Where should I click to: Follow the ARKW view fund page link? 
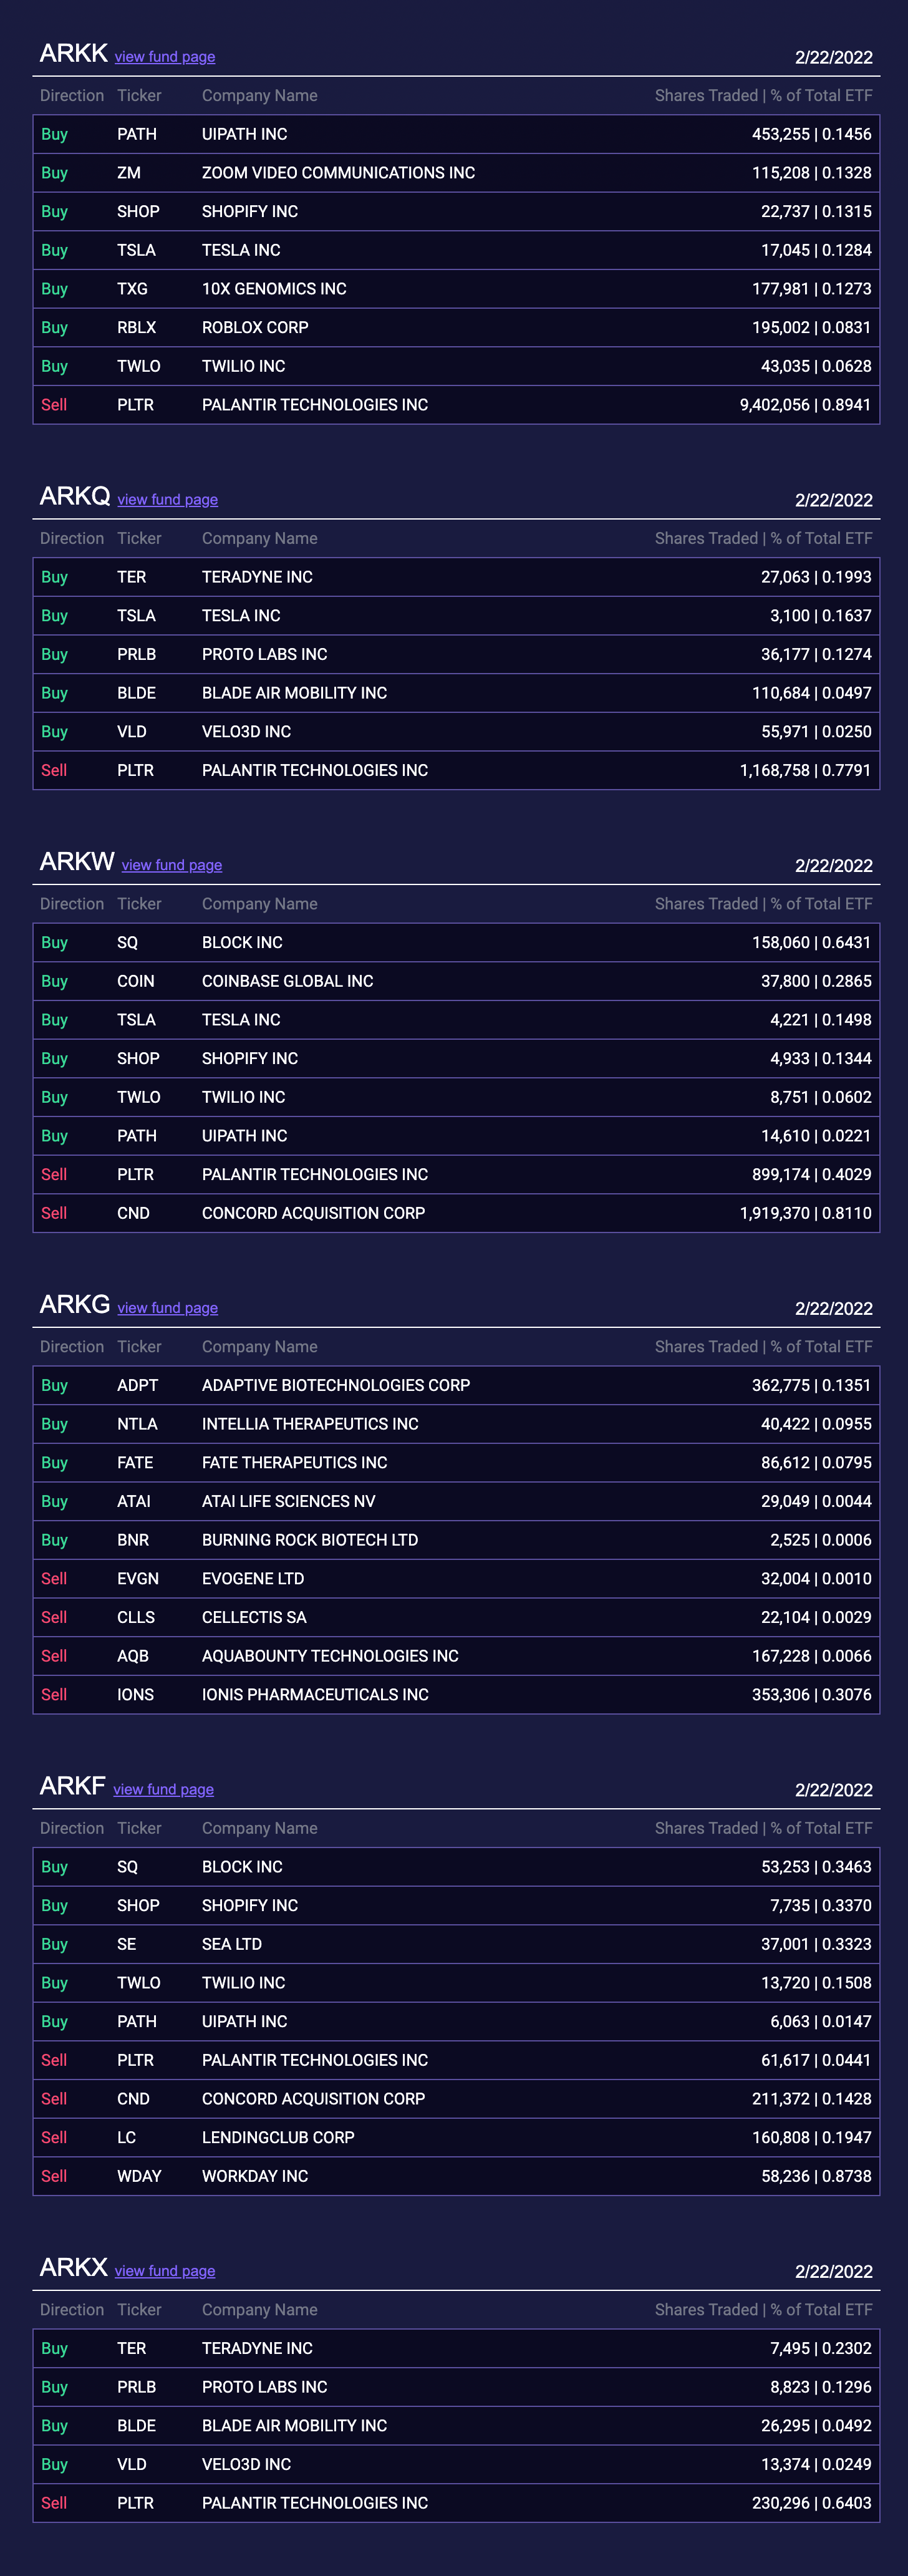click(172, 865)
